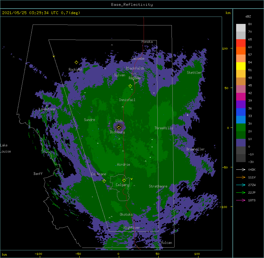This screenshot has width=264, height=258.
Task: Select the magenta 42 dBZ color swatch
Action: point(241,97)
